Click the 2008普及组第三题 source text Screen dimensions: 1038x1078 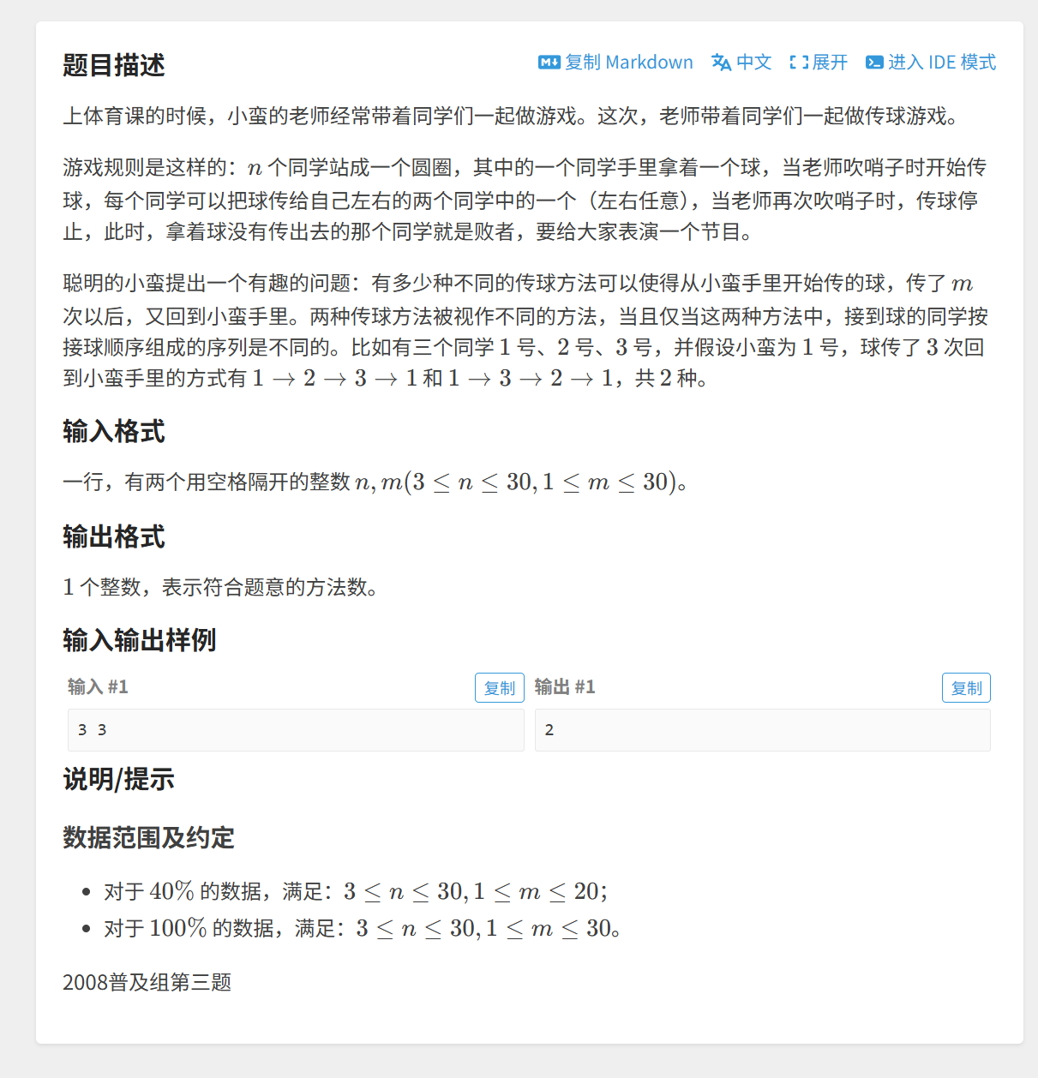147,982
